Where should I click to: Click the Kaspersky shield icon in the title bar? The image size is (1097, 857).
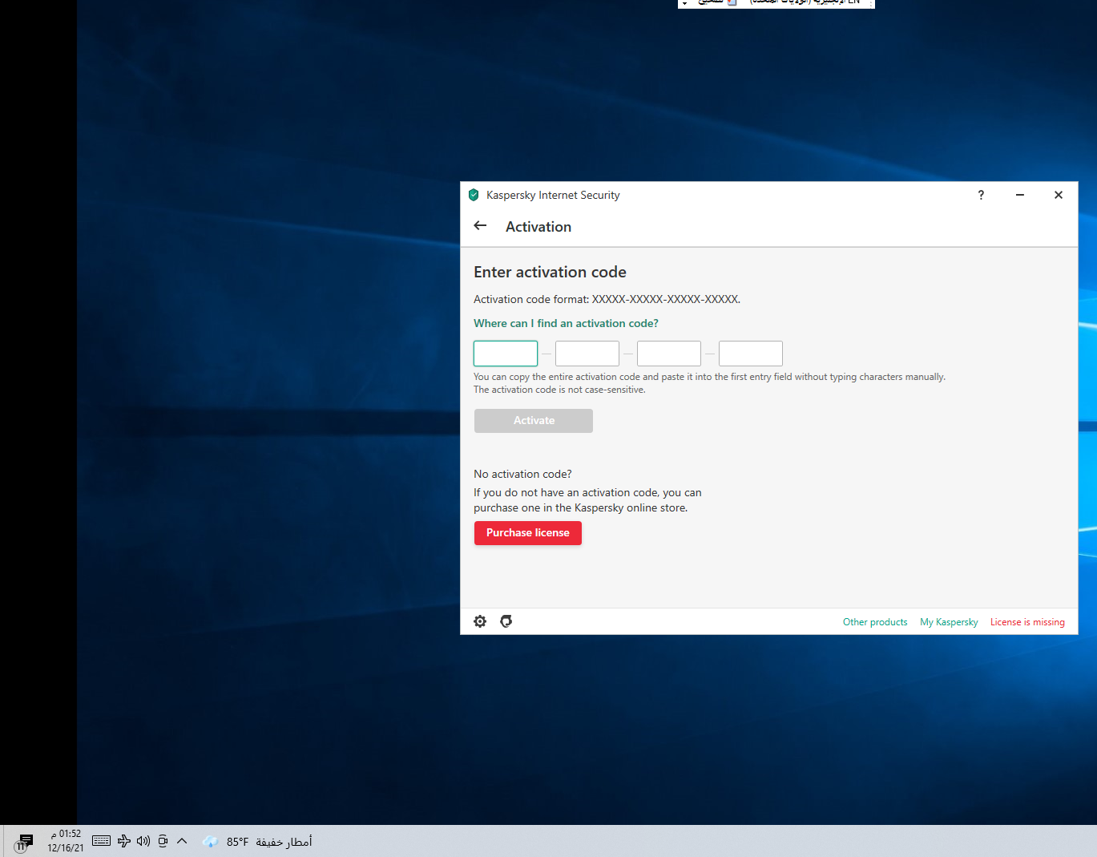(474, 195)
